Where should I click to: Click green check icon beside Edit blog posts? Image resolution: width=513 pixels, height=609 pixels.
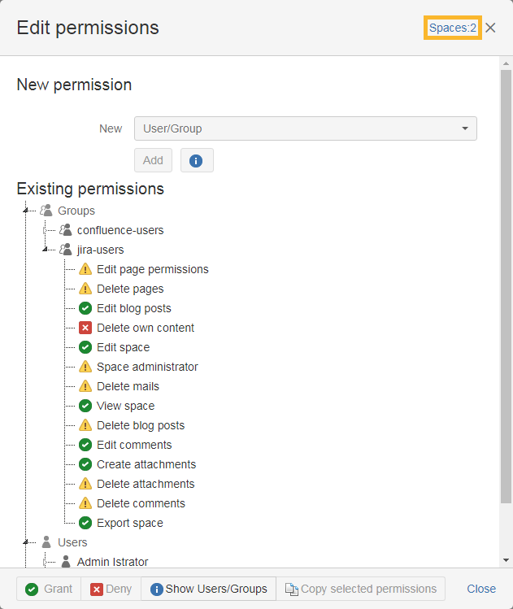pyautogui.click(x=85, y=308)
